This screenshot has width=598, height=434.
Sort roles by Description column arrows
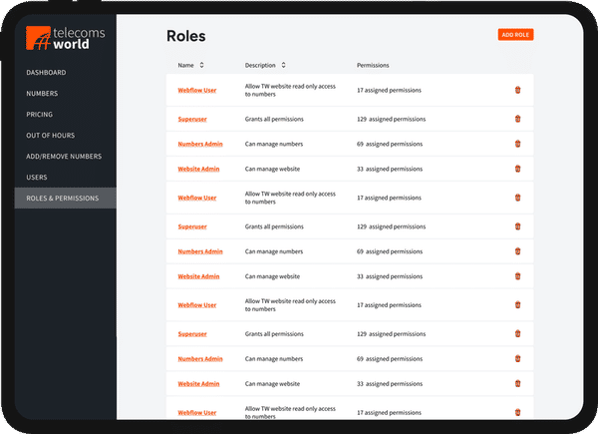coord(283,65)
